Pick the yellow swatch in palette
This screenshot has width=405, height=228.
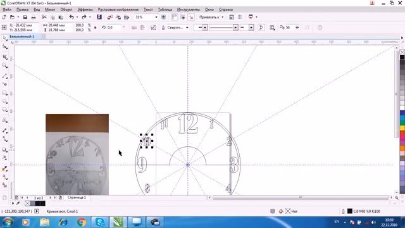402,128
